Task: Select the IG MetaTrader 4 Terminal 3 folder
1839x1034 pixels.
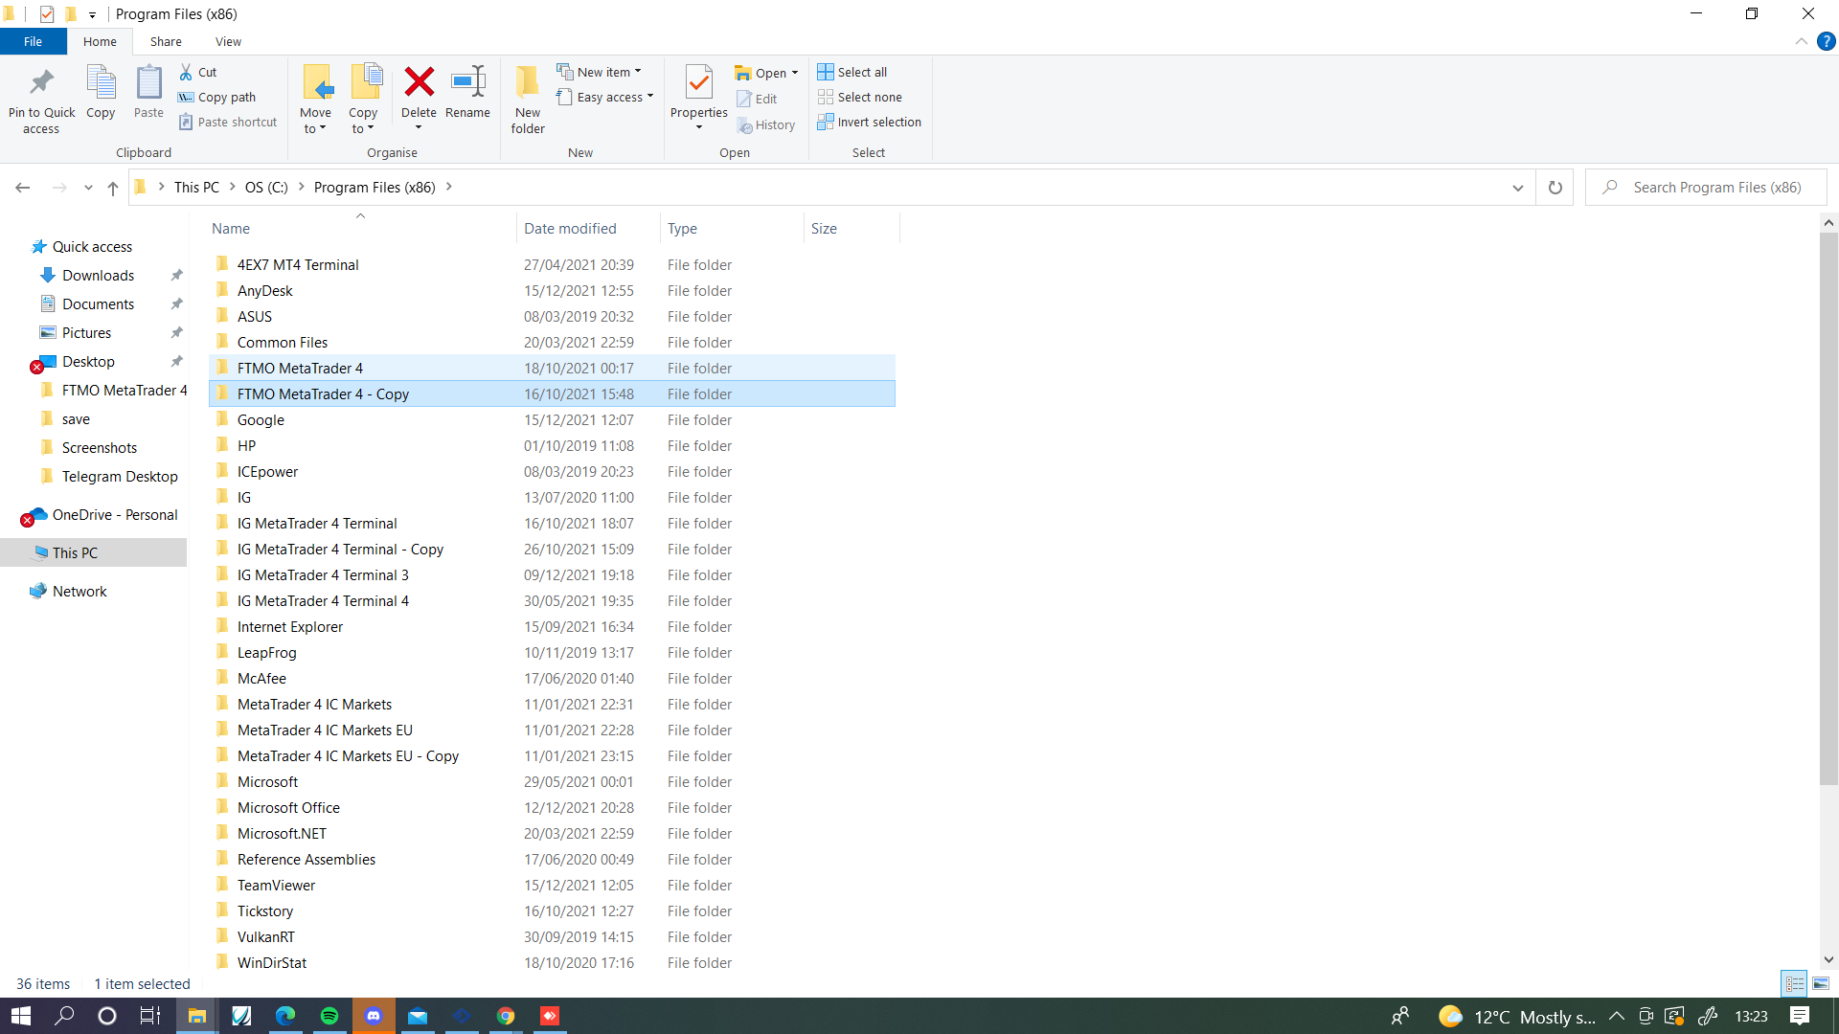Action: point(552,574)
